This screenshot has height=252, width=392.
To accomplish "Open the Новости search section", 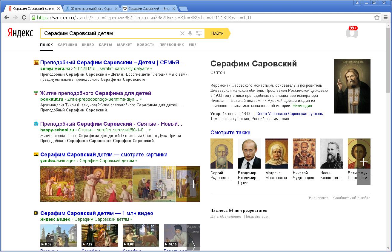I will click(x=146, y=45).
